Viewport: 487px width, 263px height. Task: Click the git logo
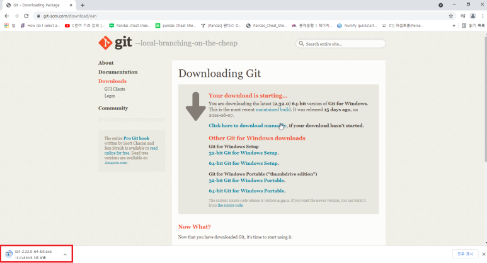tap(115, 43)
